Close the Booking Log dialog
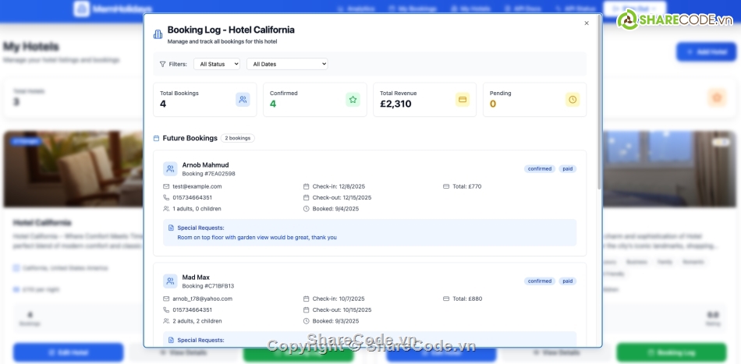 point(587,23)
